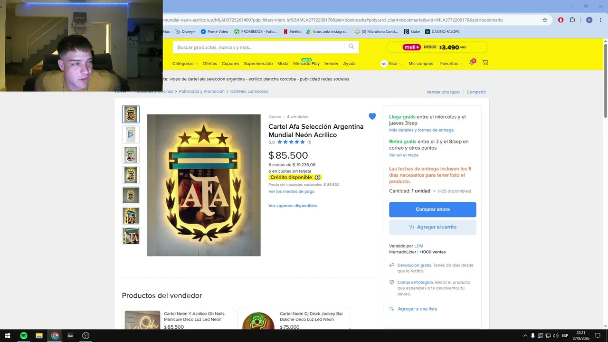The image size is (608, 342).
Task: Open the Windows notification center
Action: pyautogui.click(x=598, y=336)
